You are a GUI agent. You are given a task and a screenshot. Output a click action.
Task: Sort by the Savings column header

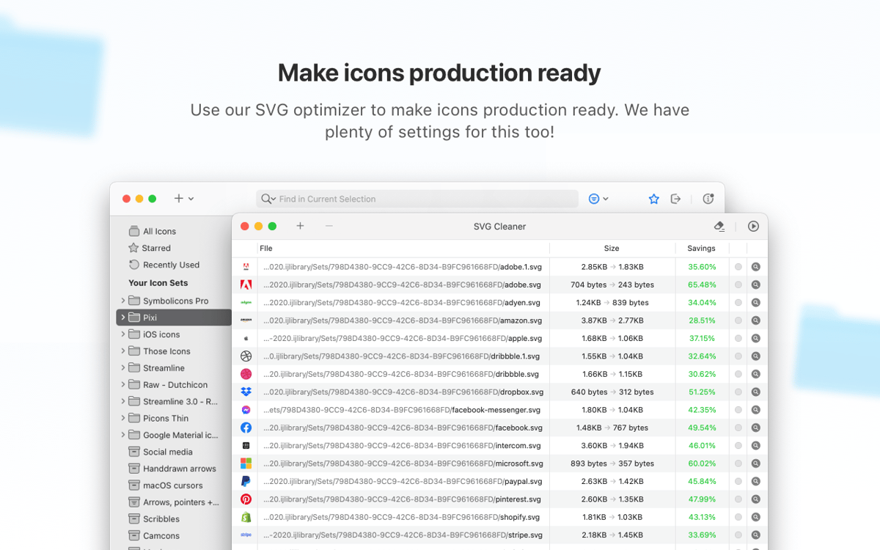click(x=701, y=249)
